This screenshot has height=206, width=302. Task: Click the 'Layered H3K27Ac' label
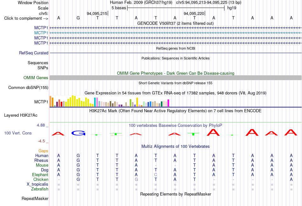21,115
